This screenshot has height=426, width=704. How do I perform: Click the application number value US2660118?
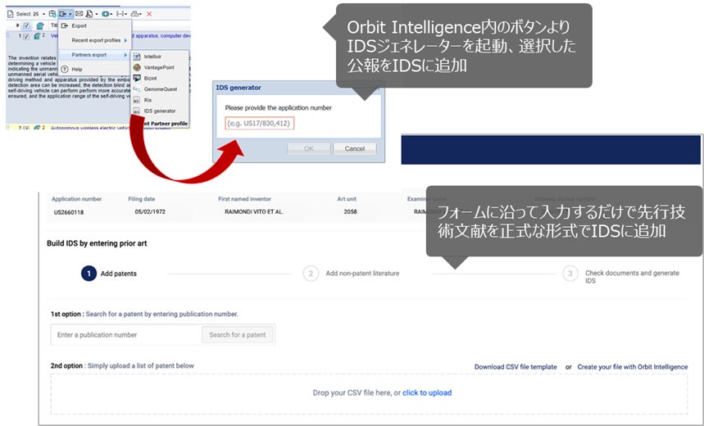[x=69, y=212]
